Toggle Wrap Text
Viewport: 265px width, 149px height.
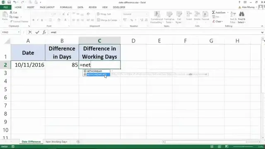[104, 14]
